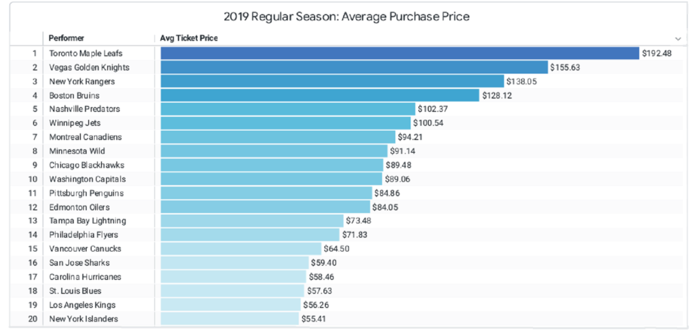The height and width of the screenshot is (333, 696).
Task: Click the Tampa Bay Lightning performer name
Action: tap(87, 221)
